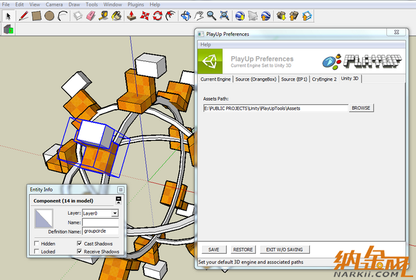
Task: Click the RESTORE button
Action: coord(243,250)
